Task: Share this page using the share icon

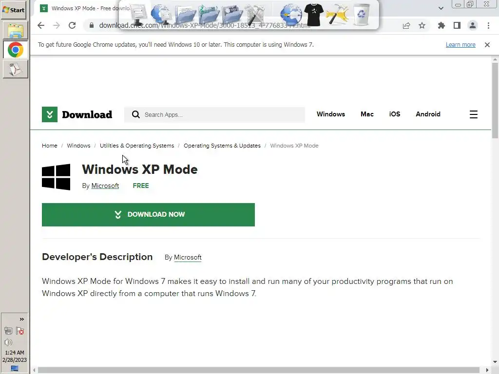Action: tap(406, 26)
